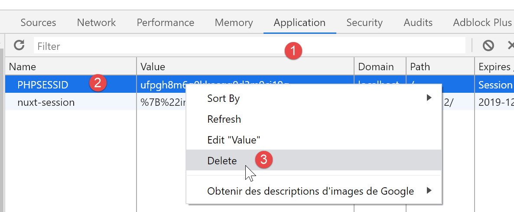Select the nuxt-session cookie row
The width and height of the screenshot is (514, 212).
point(46,103)
